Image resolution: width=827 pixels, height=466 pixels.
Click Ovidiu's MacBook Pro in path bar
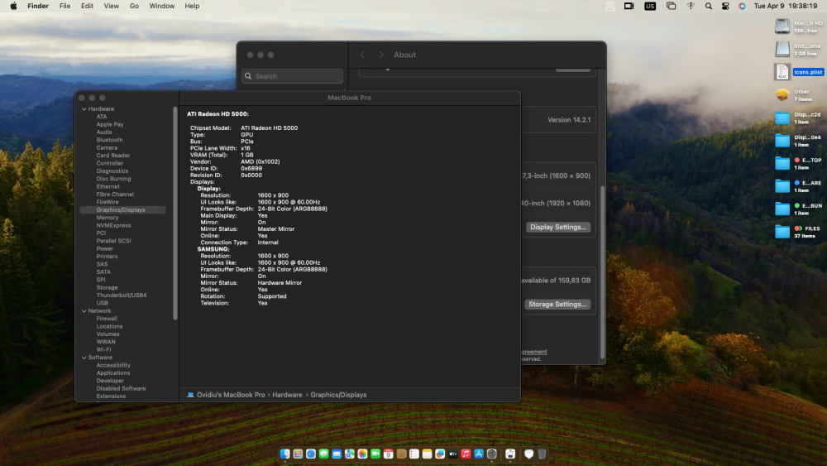[x=227, y=395]
